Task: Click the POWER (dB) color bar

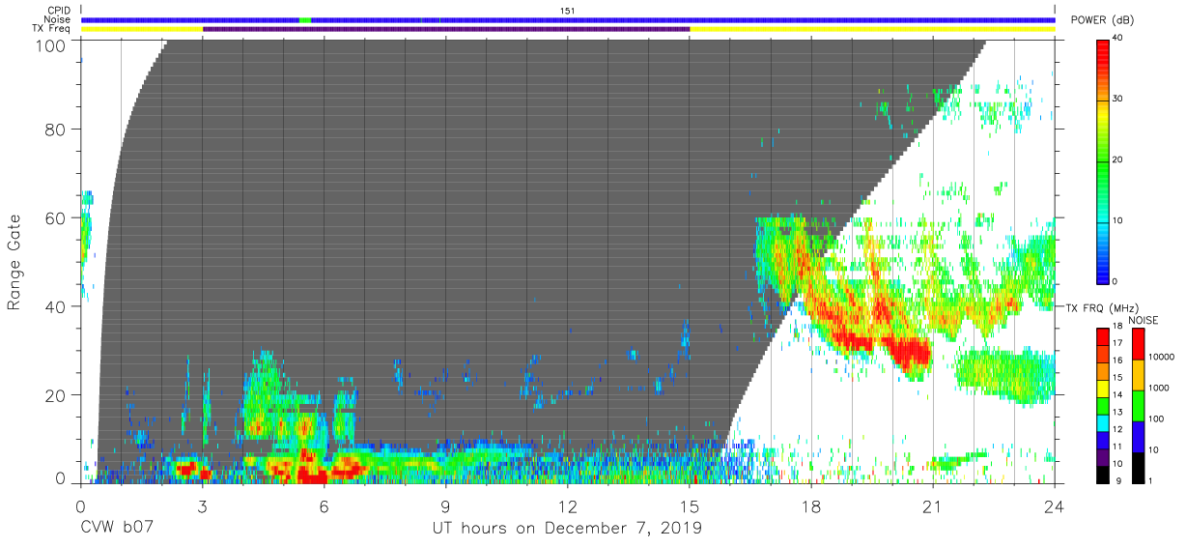Action: [x=1103, y=160]
